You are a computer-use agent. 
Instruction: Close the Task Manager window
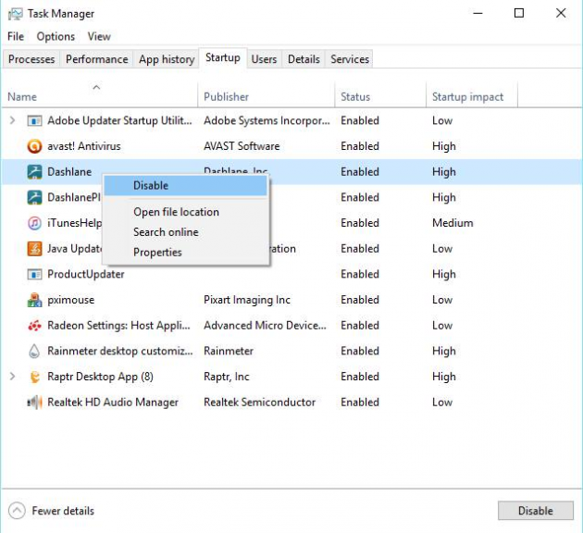pos(561,13)
